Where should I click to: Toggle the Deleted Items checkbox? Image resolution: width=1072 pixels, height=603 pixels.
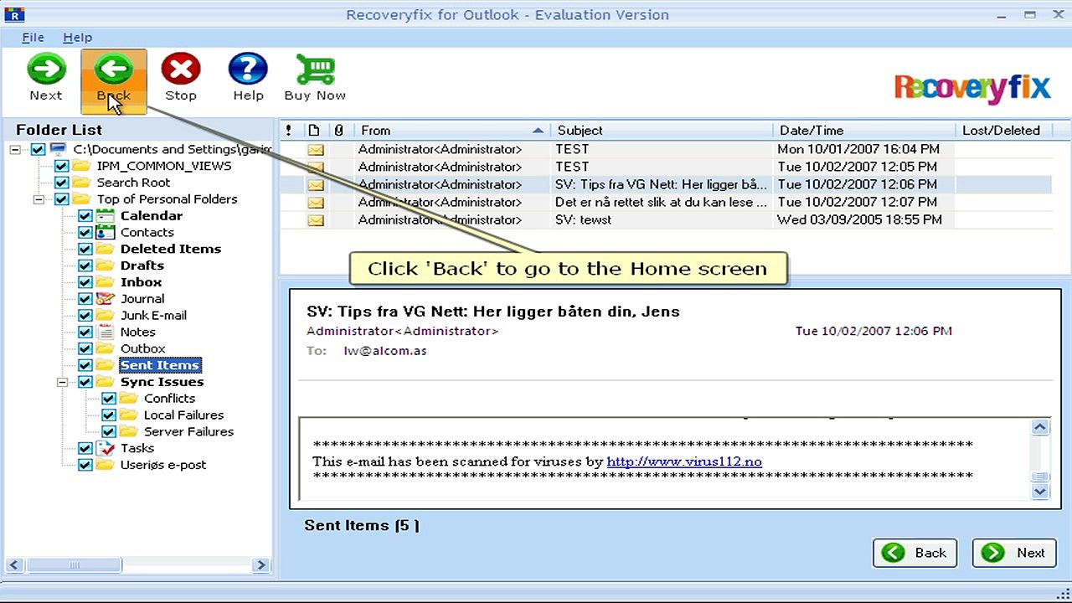click(85, 250)
